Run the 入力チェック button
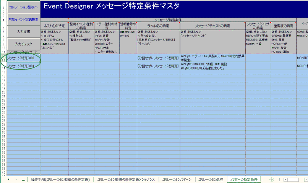 (x=23, y=44)
